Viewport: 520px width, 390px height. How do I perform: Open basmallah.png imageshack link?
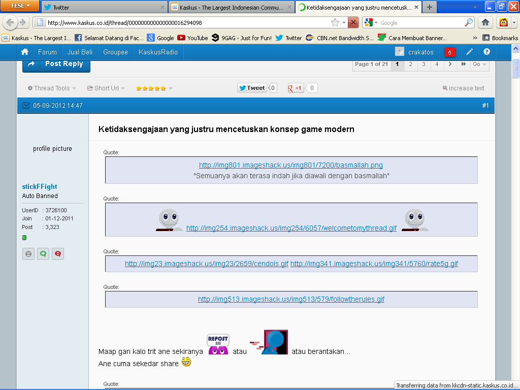[x=291, y=165]
